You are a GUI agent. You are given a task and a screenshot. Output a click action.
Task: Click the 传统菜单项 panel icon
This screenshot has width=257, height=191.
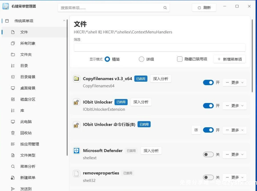pos(7,21)
